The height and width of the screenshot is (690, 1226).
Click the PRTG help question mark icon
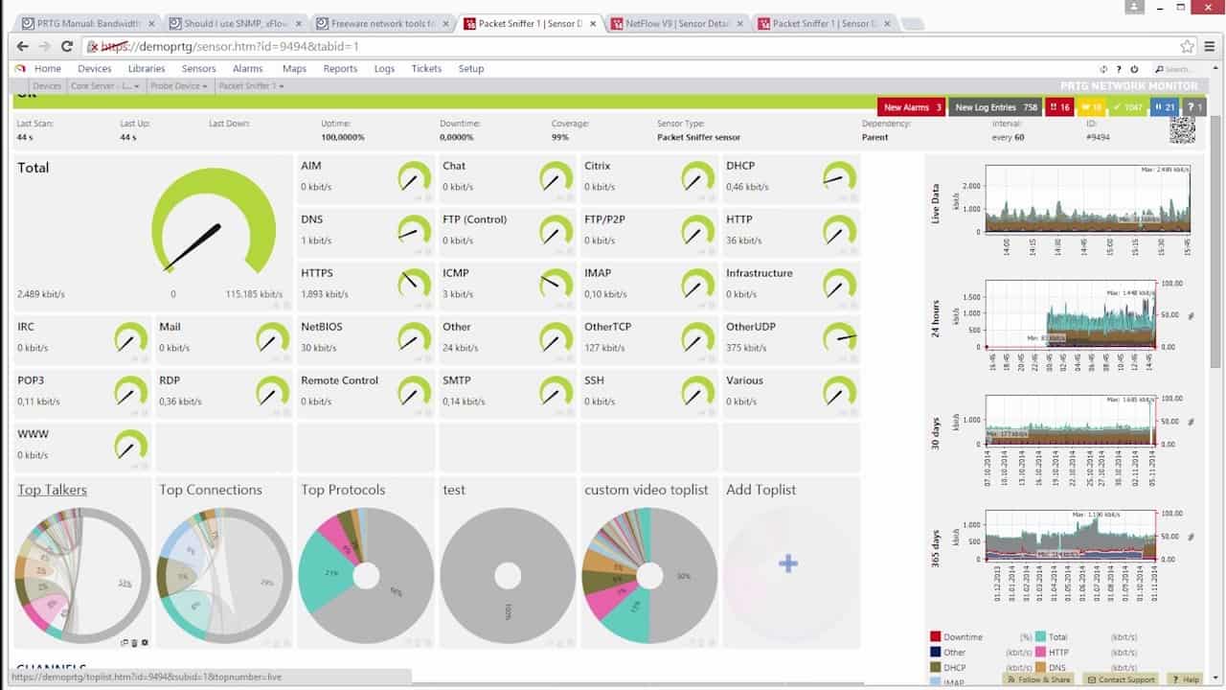[1119, 69]
